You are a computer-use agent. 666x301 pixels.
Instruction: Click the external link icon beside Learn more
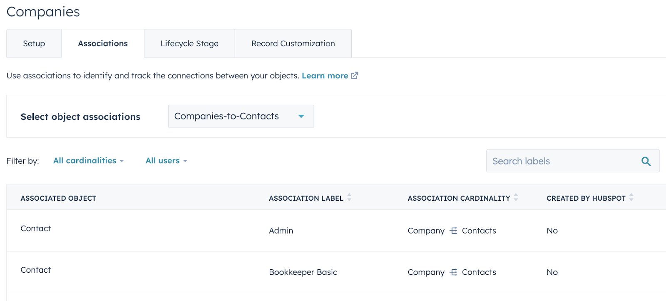pyautogui.click(x=355, y=76)
